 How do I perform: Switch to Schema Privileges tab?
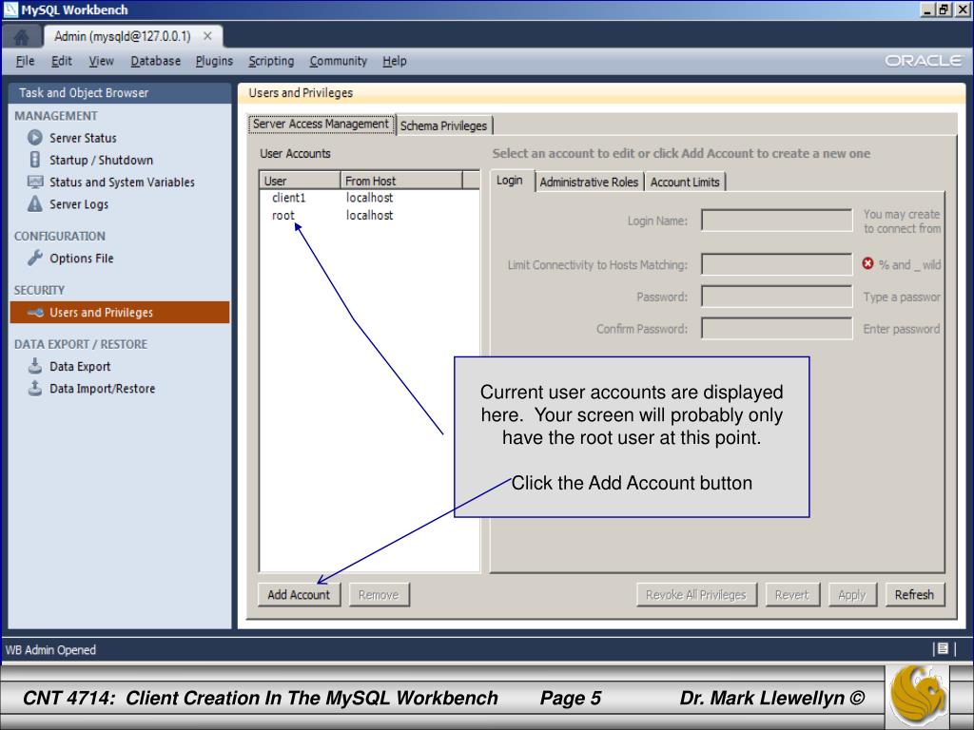pos(443,125)
